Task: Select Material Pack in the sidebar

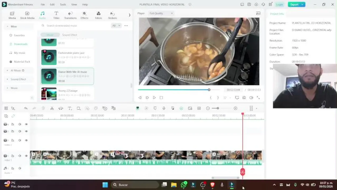Action: [22, 61]
